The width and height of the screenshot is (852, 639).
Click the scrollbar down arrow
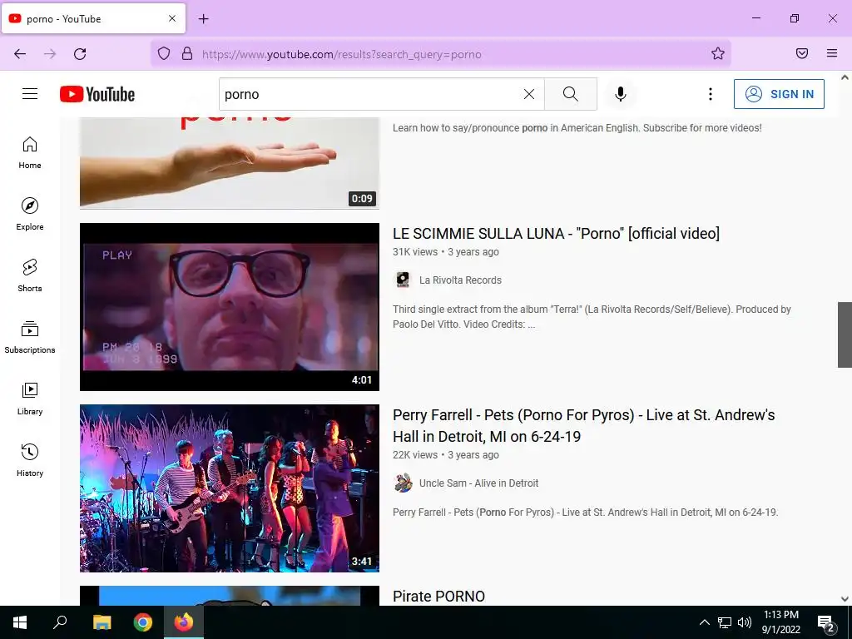[x=845, y=599]
